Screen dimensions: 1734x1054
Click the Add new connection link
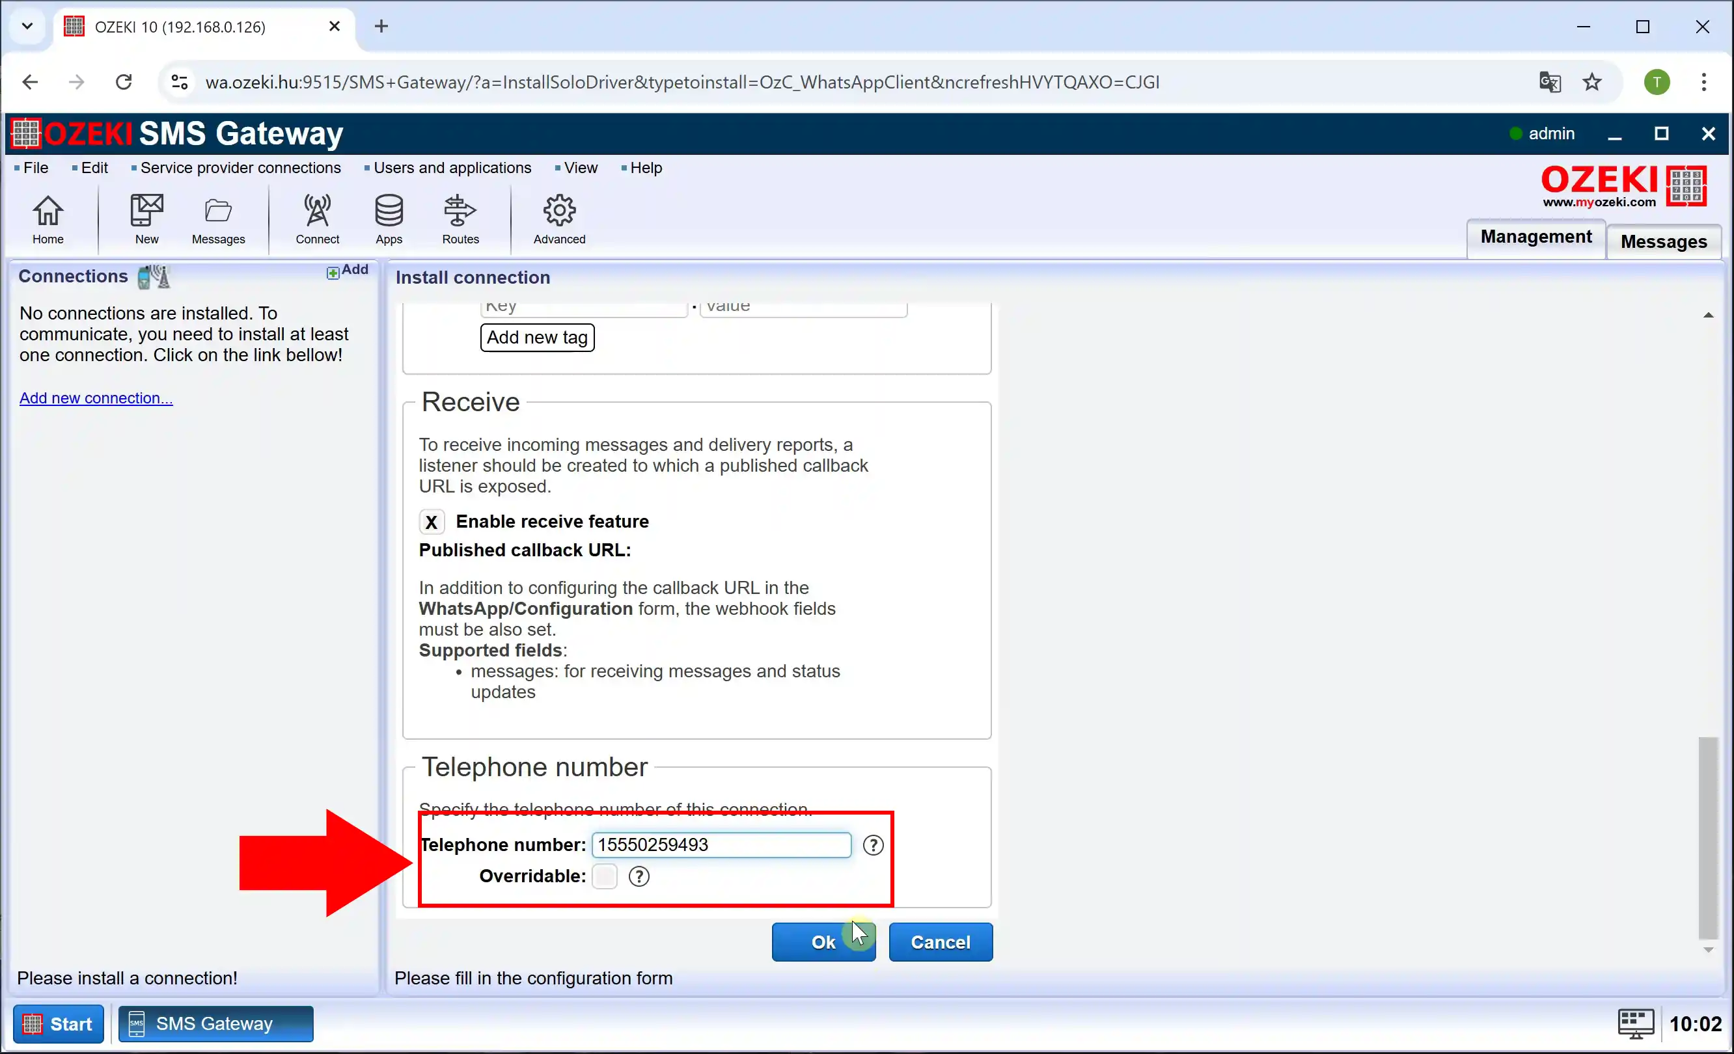point(96,396)
